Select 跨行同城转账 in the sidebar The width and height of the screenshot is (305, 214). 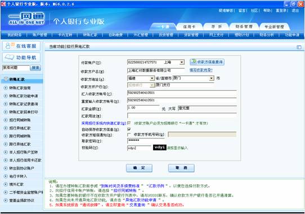click(x=20, y=136)
